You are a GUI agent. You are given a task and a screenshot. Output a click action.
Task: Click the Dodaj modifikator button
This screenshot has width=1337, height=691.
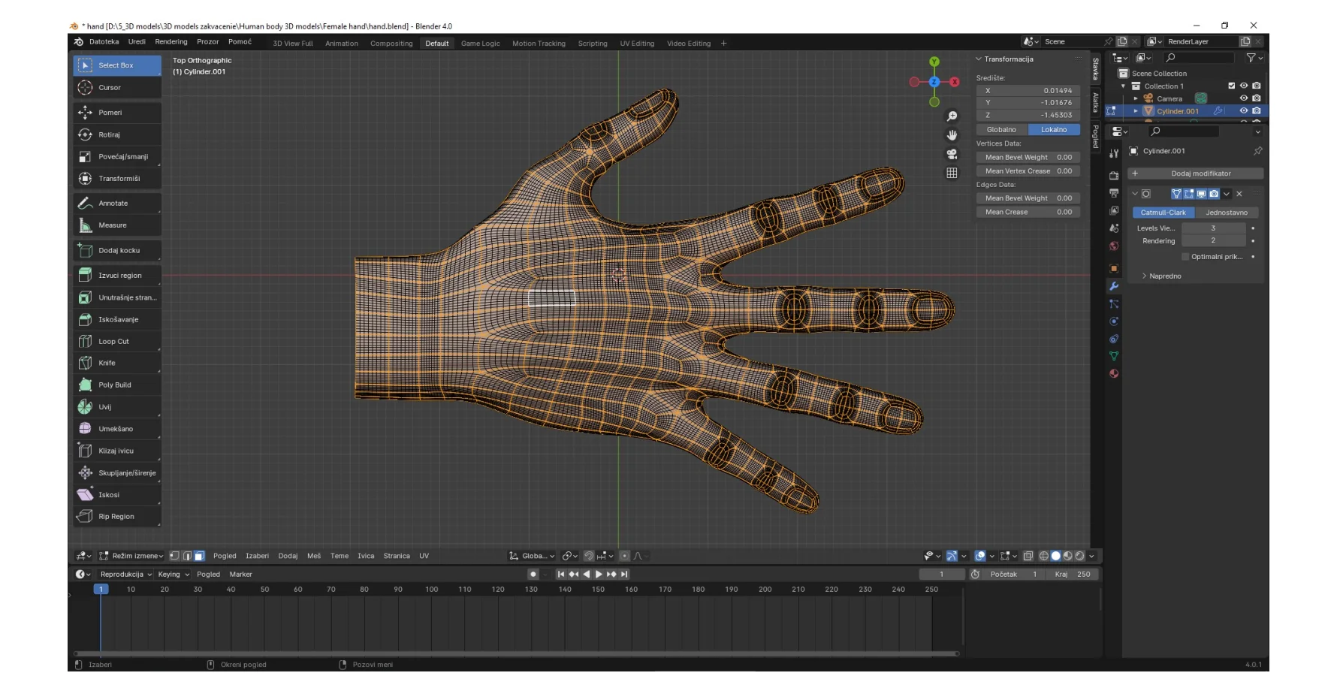[1200, 174]
